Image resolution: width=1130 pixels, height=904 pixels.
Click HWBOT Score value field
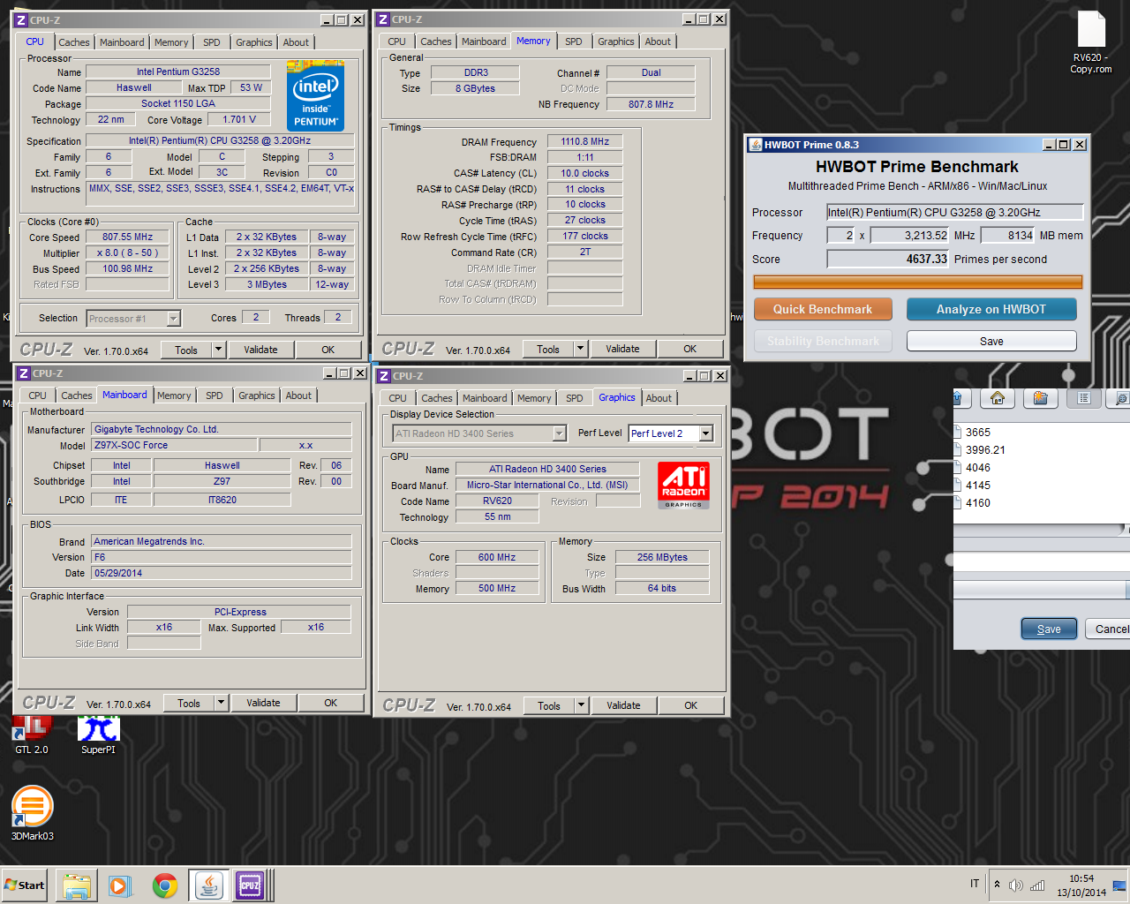pyautogui.click(x=887, y=259)
